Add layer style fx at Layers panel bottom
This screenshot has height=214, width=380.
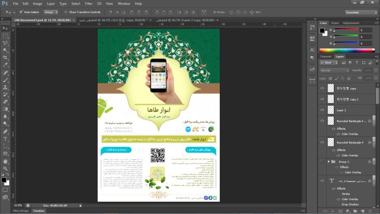(x=333, y=211)
